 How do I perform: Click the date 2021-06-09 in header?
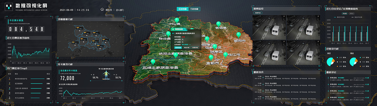coord(66,10)
